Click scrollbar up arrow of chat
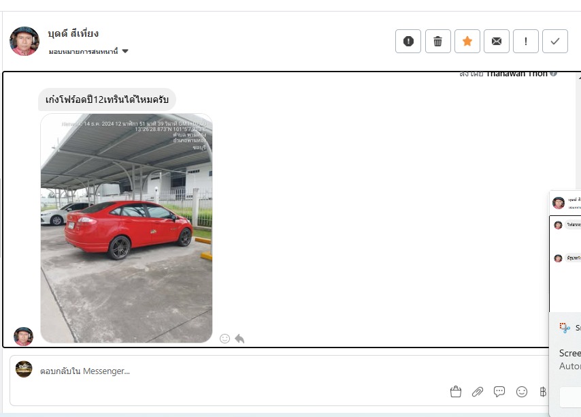581x417 pixels. tap(579, 77)
